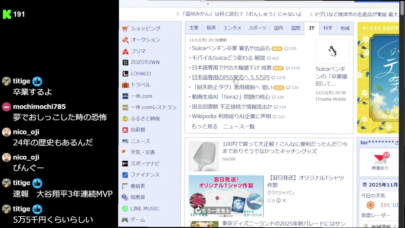Switch to the 国際 news tab

pyautogui.click(x=296, y=28)
